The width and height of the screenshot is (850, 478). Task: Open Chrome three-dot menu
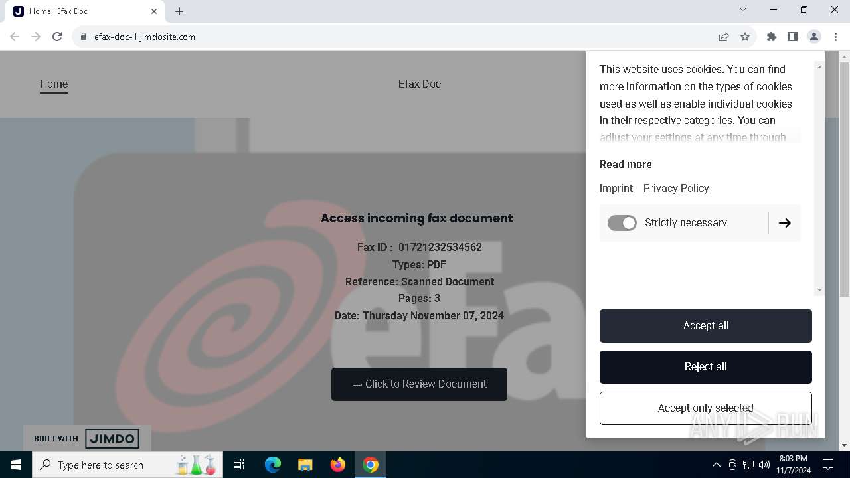[835, 37]
